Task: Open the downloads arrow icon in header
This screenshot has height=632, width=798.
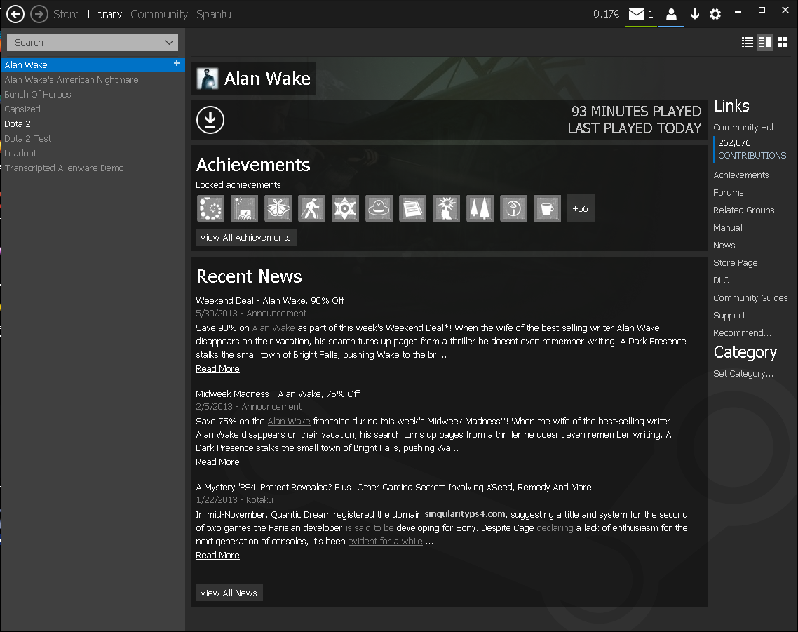Action: point(695,14)
